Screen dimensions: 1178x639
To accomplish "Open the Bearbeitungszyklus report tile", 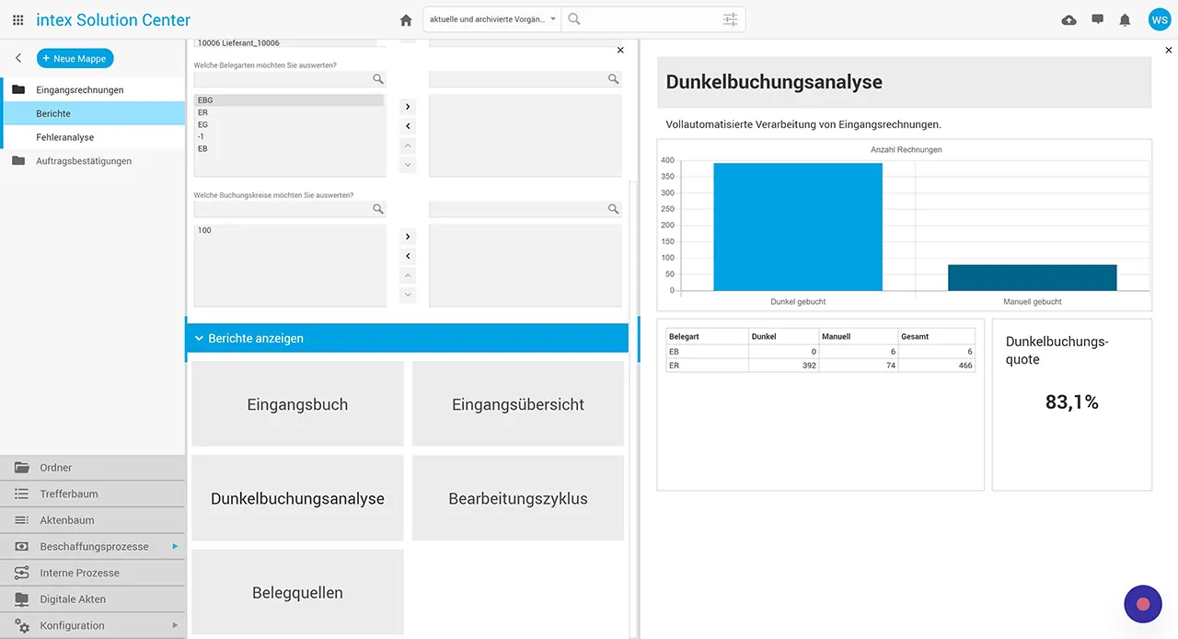I will (x=517, y=498).
